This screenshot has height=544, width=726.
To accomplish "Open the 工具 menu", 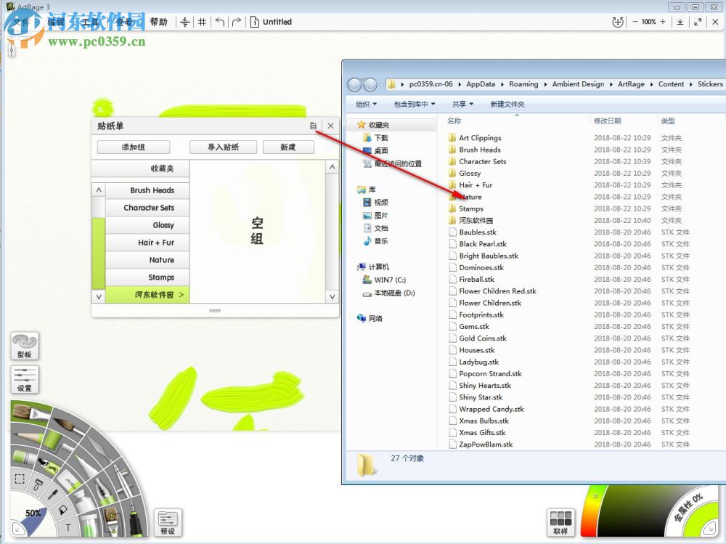I will 91,22.
